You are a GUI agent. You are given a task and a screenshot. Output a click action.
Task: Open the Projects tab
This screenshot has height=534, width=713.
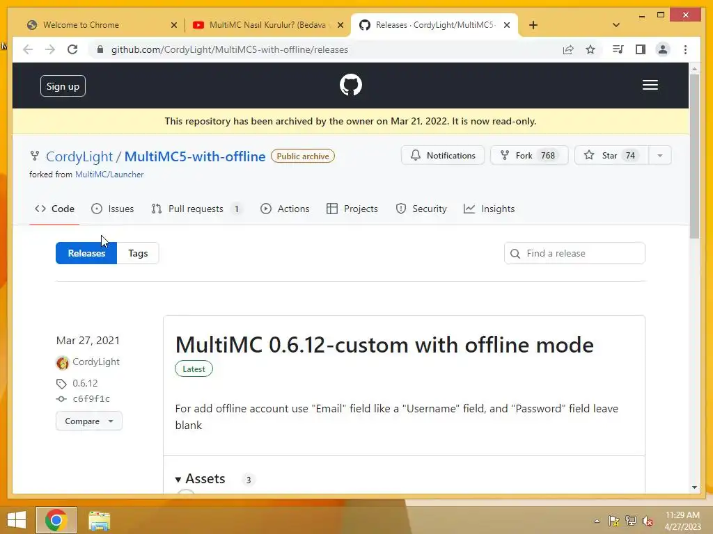(x=352, y=209)
